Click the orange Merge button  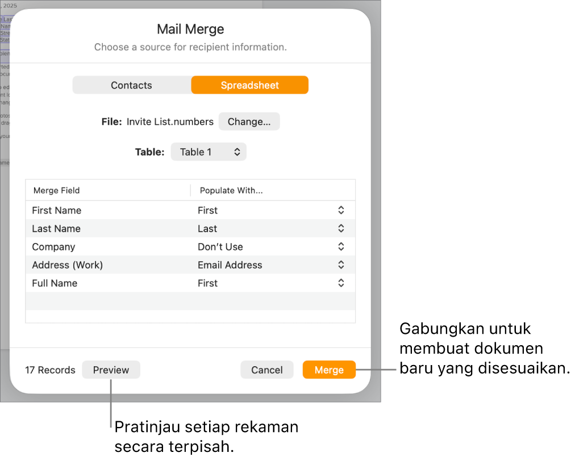tap(329, 370)
